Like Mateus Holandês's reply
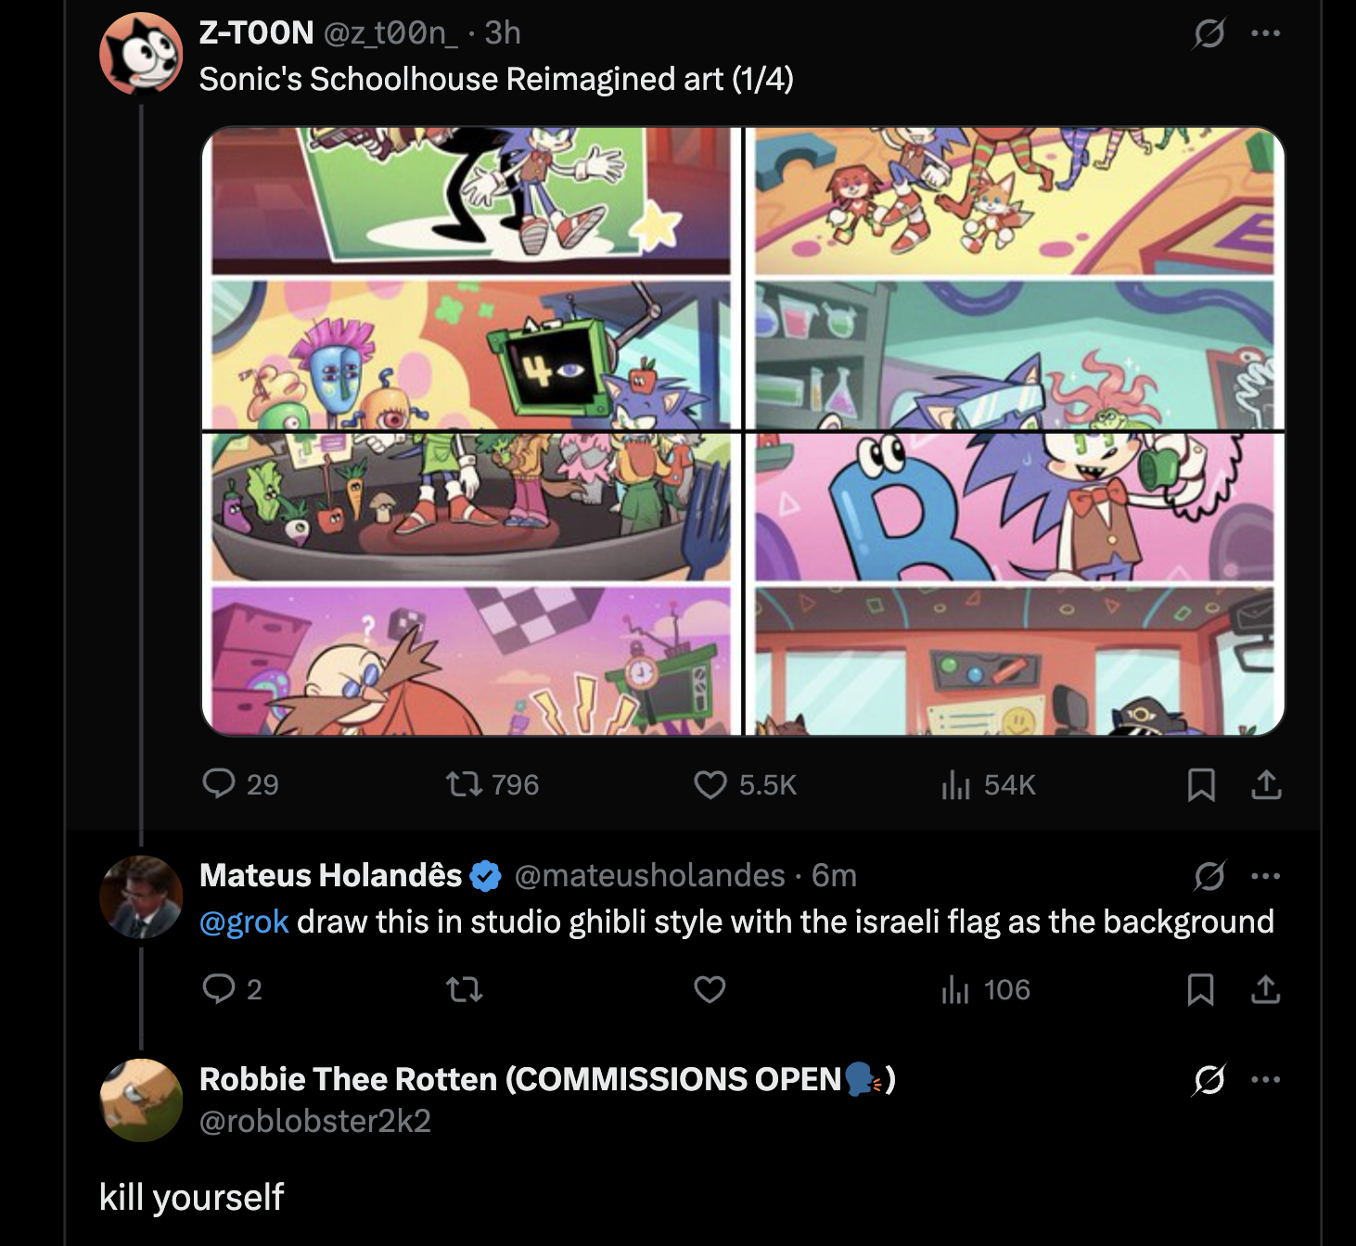 [x=710, y=990]
